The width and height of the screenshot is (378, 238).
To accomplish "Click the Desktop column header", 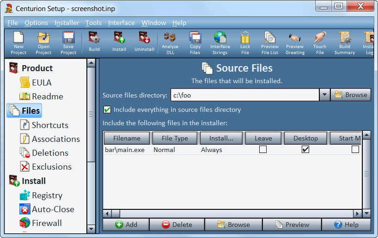I will click(305, 138).
